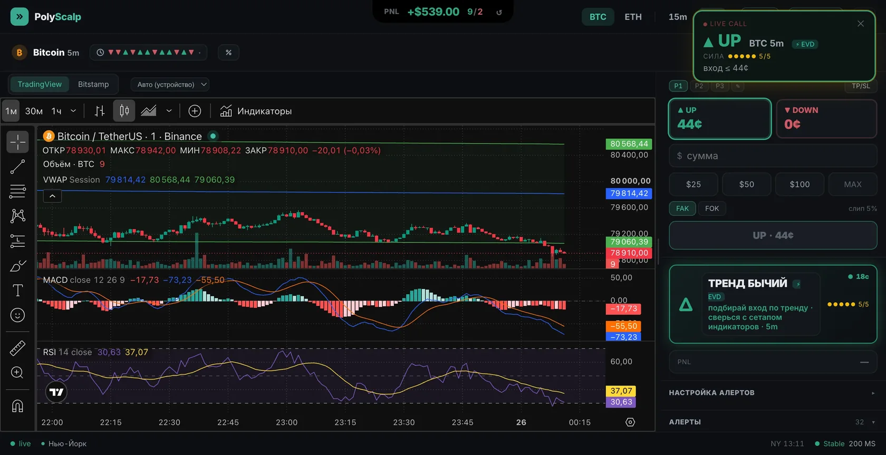Activate preset P3
Screen dimensions: 886x455
[720, 86]
